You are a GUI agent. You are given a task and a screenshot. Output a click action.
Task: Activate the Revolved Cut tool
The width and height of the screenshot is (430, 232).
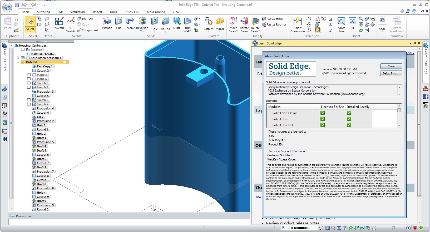click(x=142, y=25)
